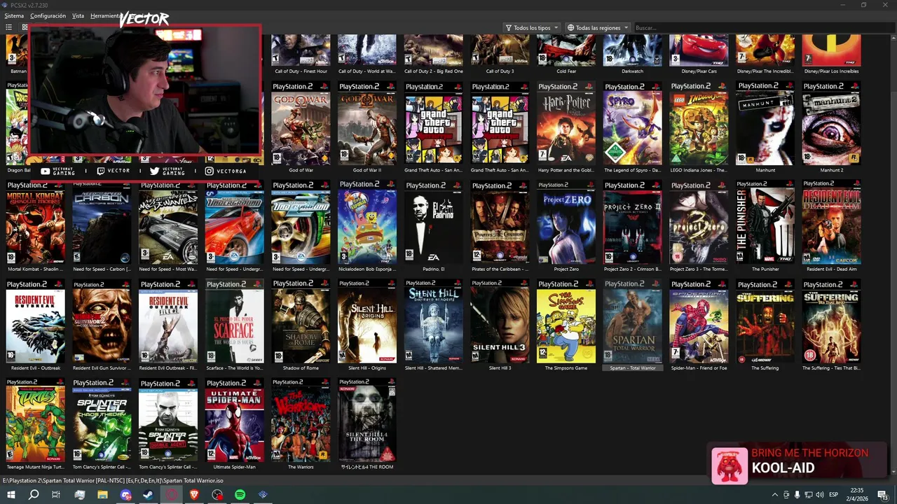Open Windows taskbar search
Image resolution: width=897 pixels, height=504 pixels.
[34, 495]
